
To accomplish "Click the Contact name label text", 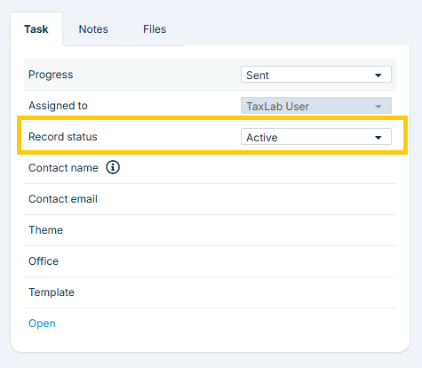I will click(x=63, y=168).
